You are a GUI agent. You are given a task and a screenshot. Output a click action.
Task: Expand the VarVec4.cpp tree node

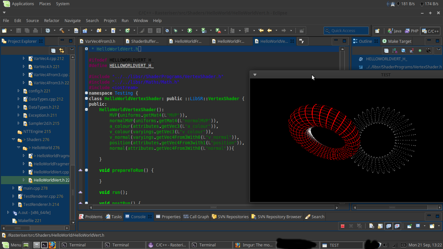(24, 58)
